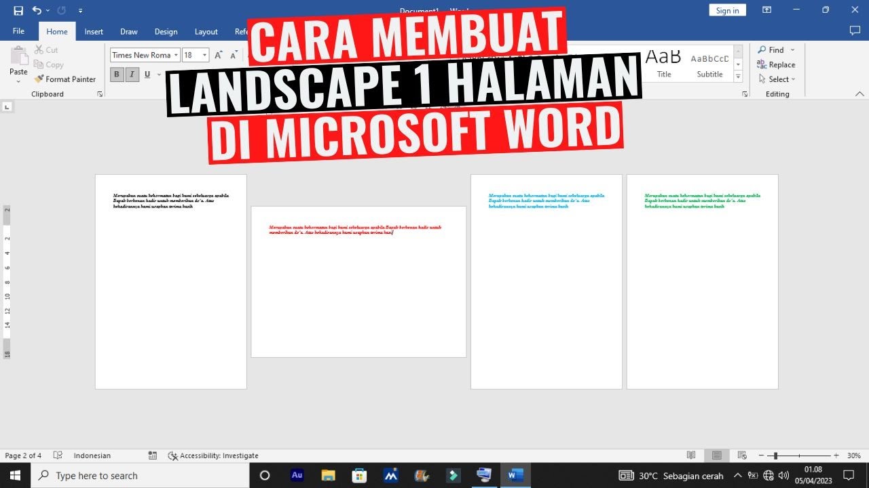Click the macro recording status icon
869x488 pixels.
153,455
